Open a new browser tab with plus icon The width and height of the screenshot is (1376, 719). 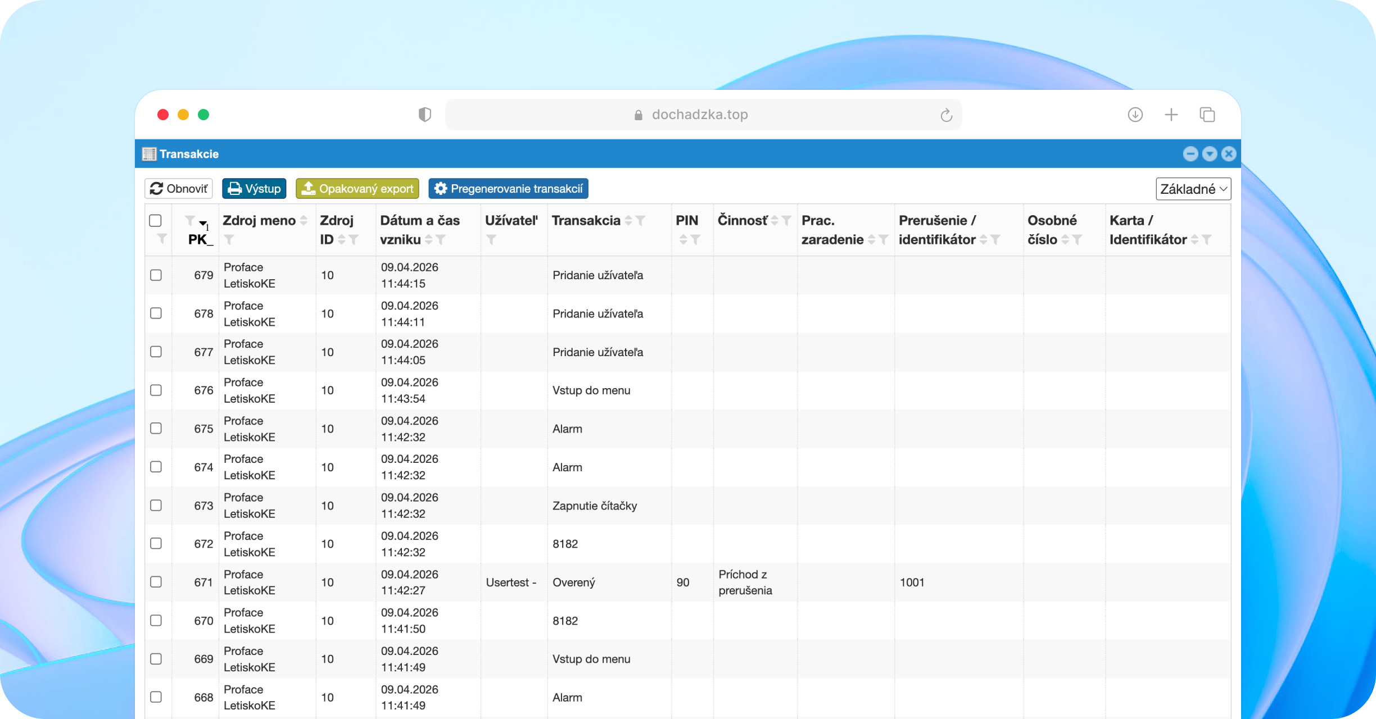click(x=1171, y=115)
